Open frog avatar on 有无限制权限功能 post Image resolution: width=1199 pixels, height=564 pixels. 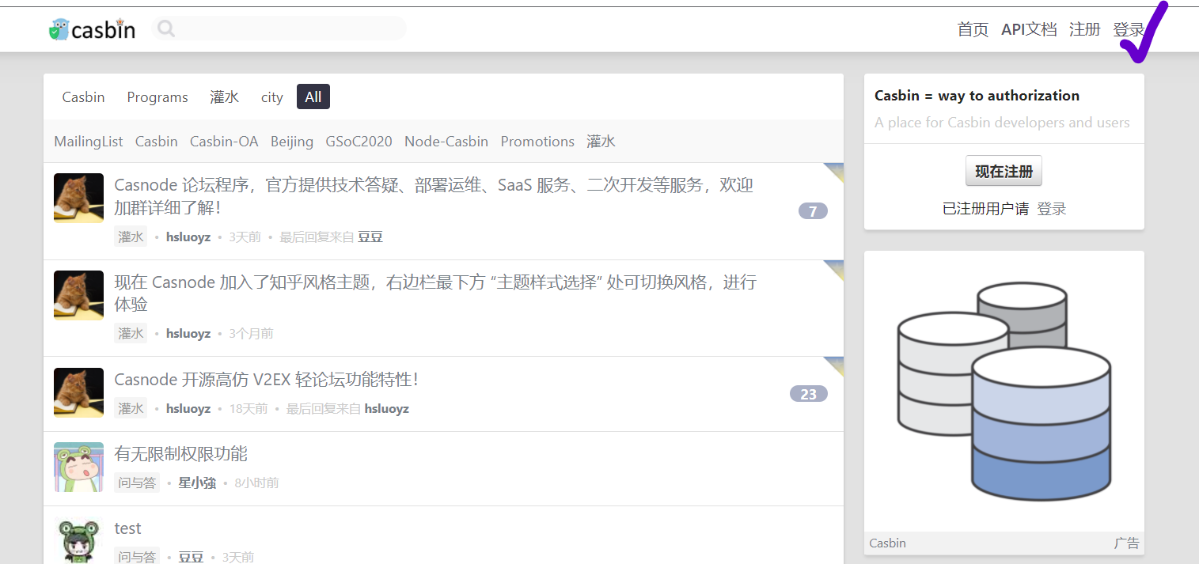click(78, 467)
